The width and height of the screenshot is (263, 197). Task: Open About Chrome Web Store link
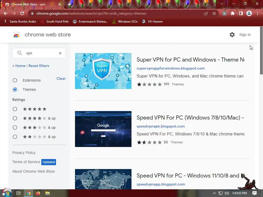coord(34,171)
